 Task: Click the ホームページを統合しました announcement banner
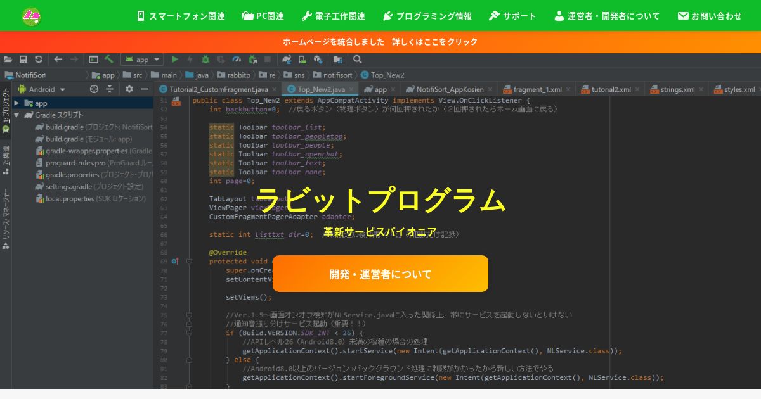(380, 42)
